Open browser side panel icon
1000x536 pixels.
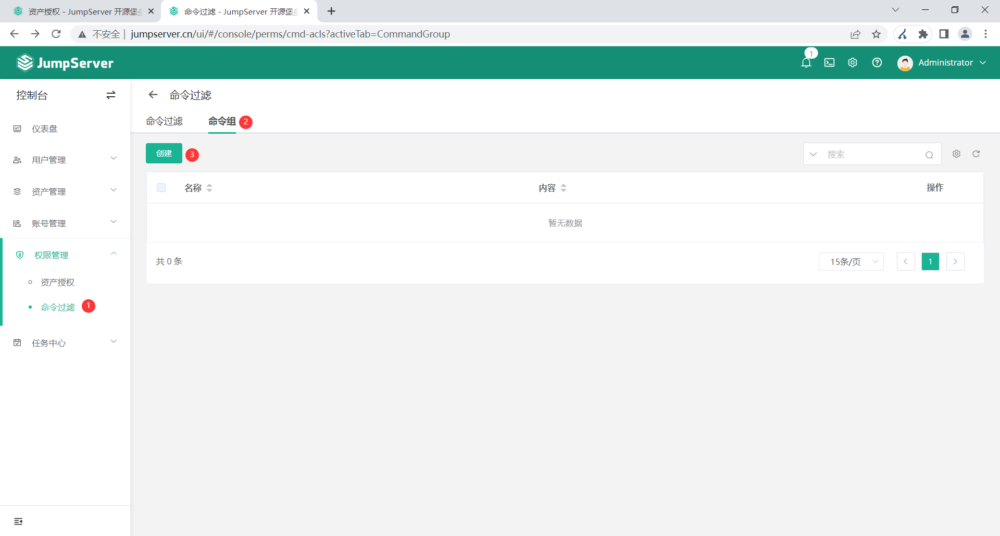click(944, 34)
